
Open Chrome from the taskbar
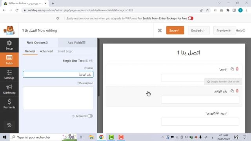tap(101, 137)
